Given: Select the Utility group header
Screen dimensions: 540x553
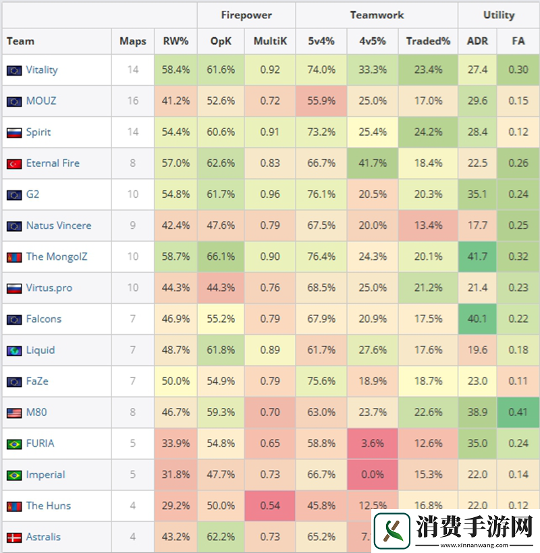Looking at the screenshot, I should pyautogui.click(x=499, y=15).
